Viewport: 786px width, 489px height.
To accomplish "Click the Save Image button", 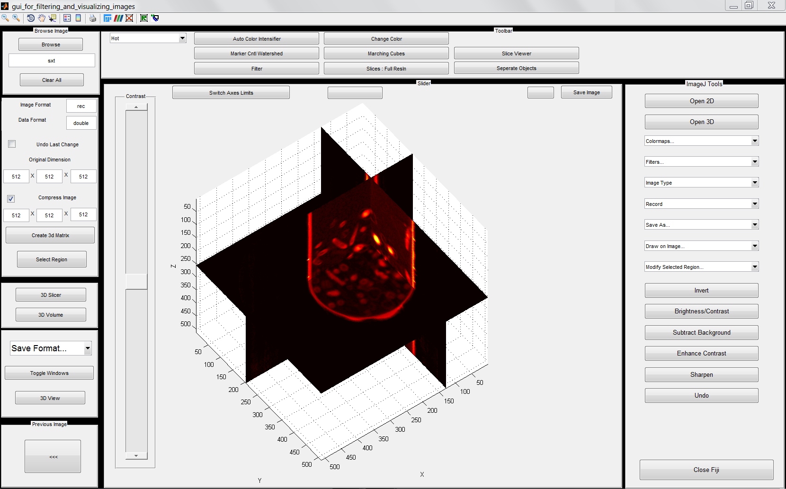I will click(x=587, y=92).
